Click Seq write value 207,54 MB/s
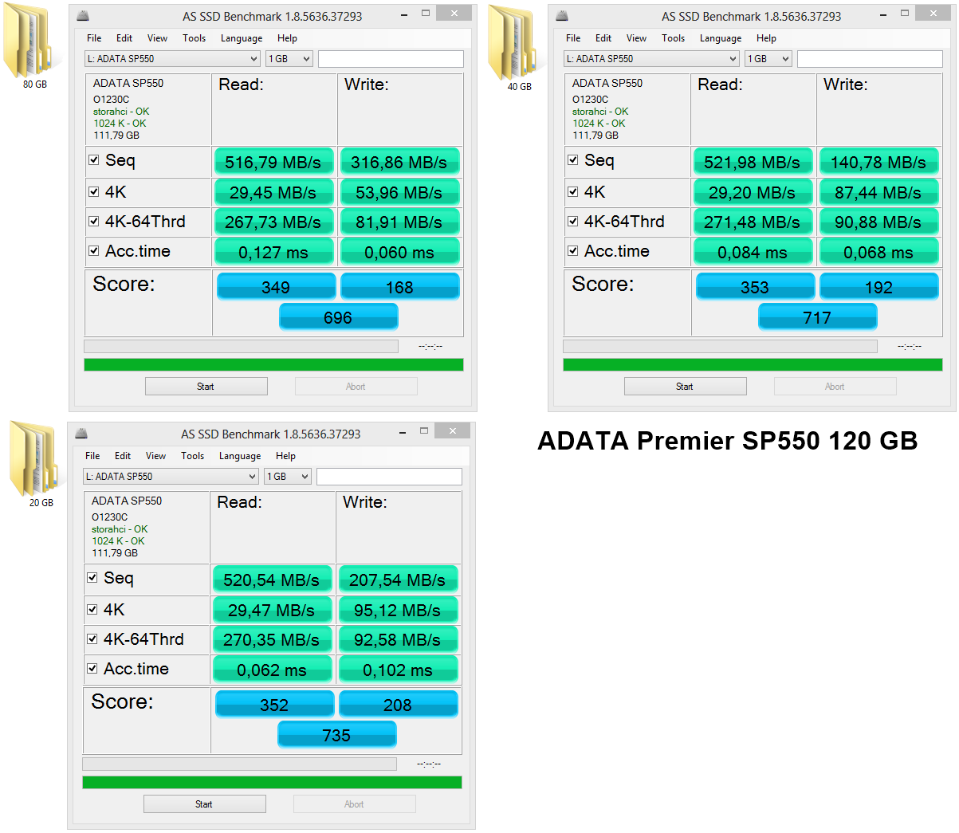 tap(398, 580)
